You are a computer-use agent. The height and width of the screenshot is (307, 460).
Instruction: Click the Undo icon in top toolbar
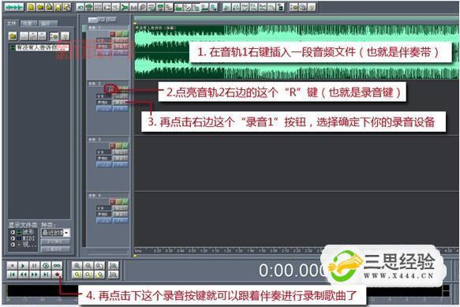click(x=80, y=7)
